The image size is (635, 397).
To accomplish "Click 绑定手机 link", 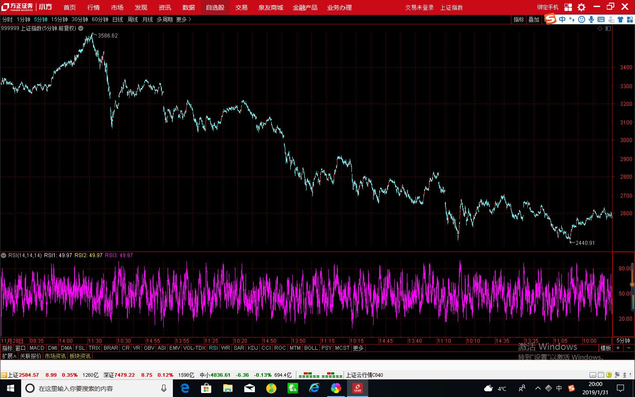I will 548,7.
